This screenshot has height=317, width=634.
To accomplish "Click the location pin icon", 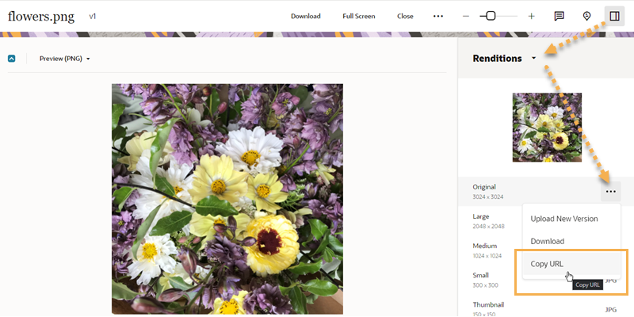I will click(586, 16).
